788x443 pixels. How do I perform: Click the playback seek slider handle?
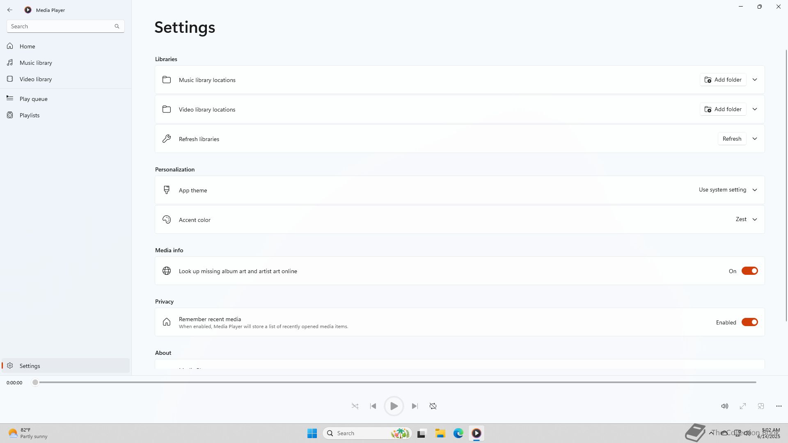[35, 382]
